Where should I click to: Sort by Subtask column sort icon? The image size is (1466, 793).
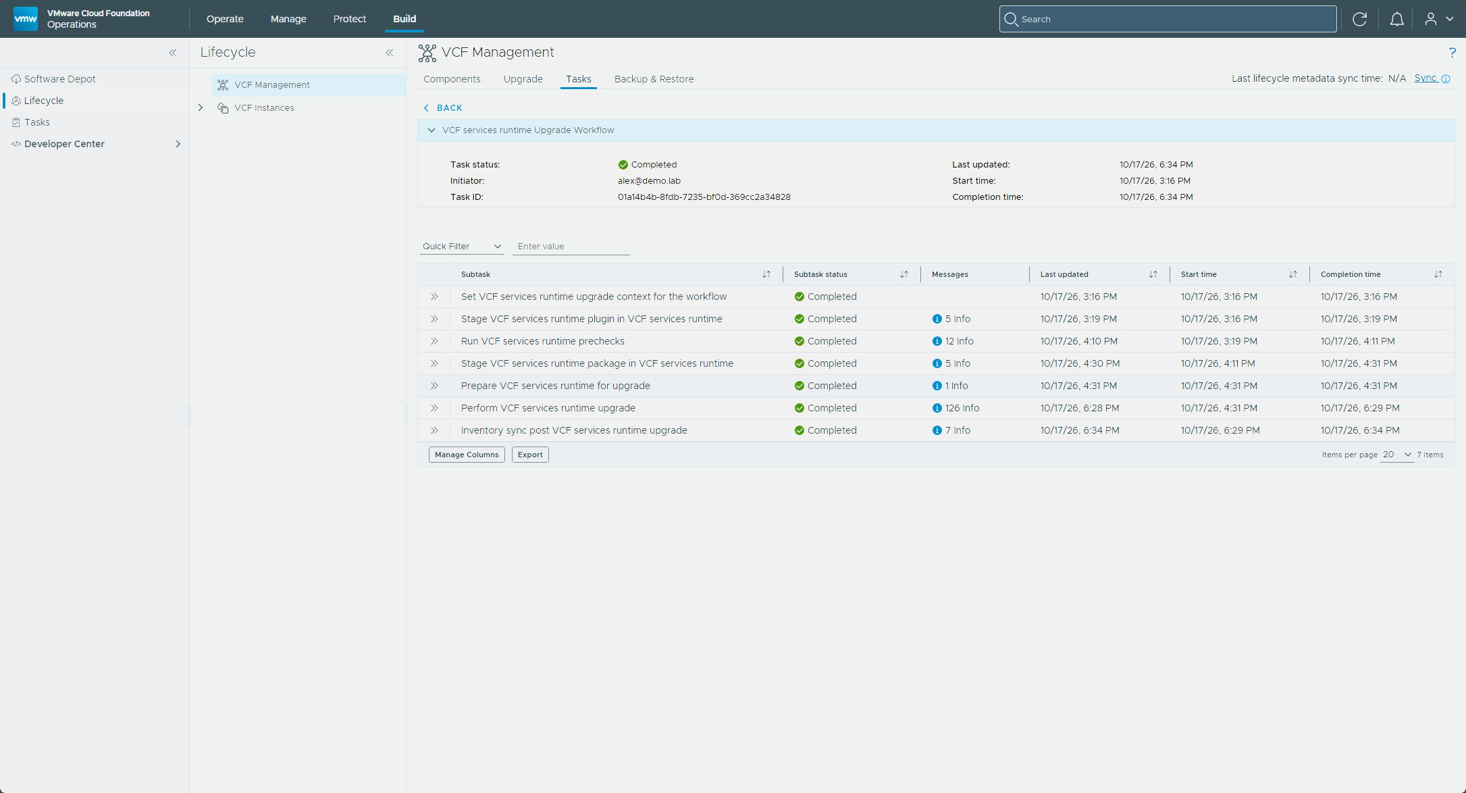pos(766,274)
